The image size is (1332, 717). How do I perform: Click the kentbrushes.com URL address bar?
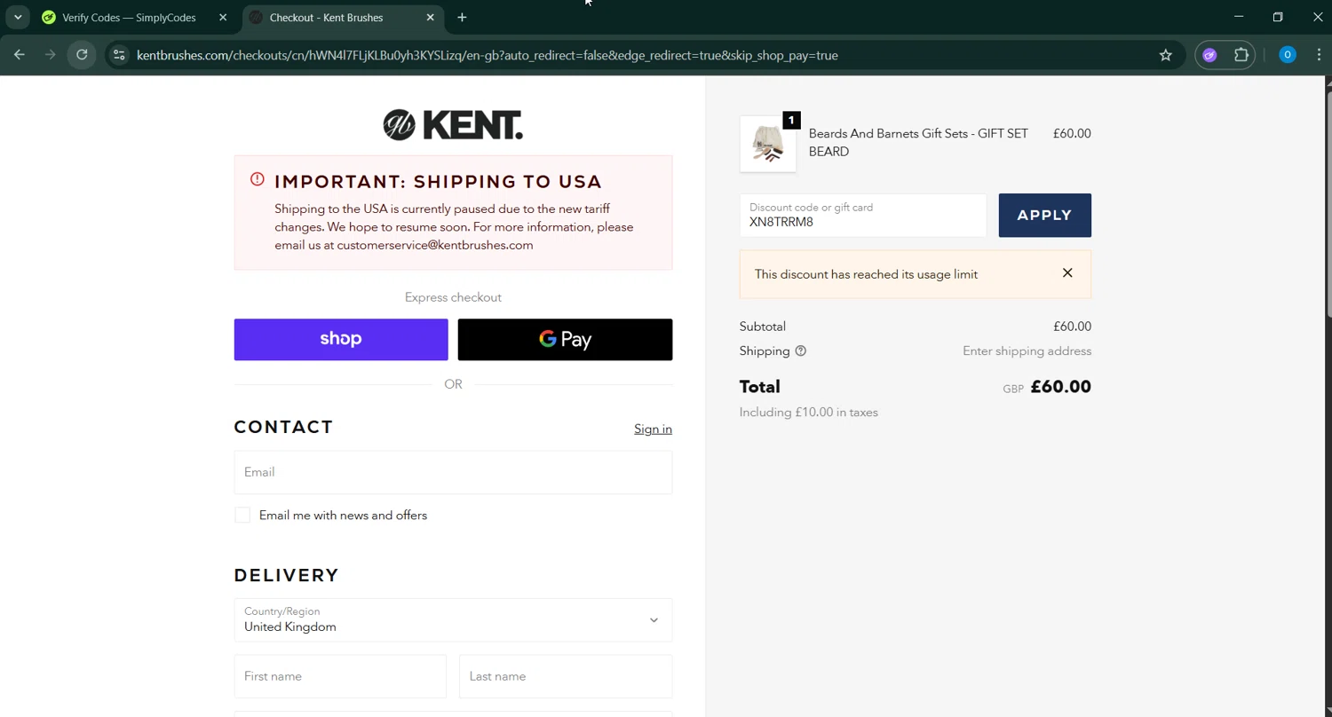point(487,55)
